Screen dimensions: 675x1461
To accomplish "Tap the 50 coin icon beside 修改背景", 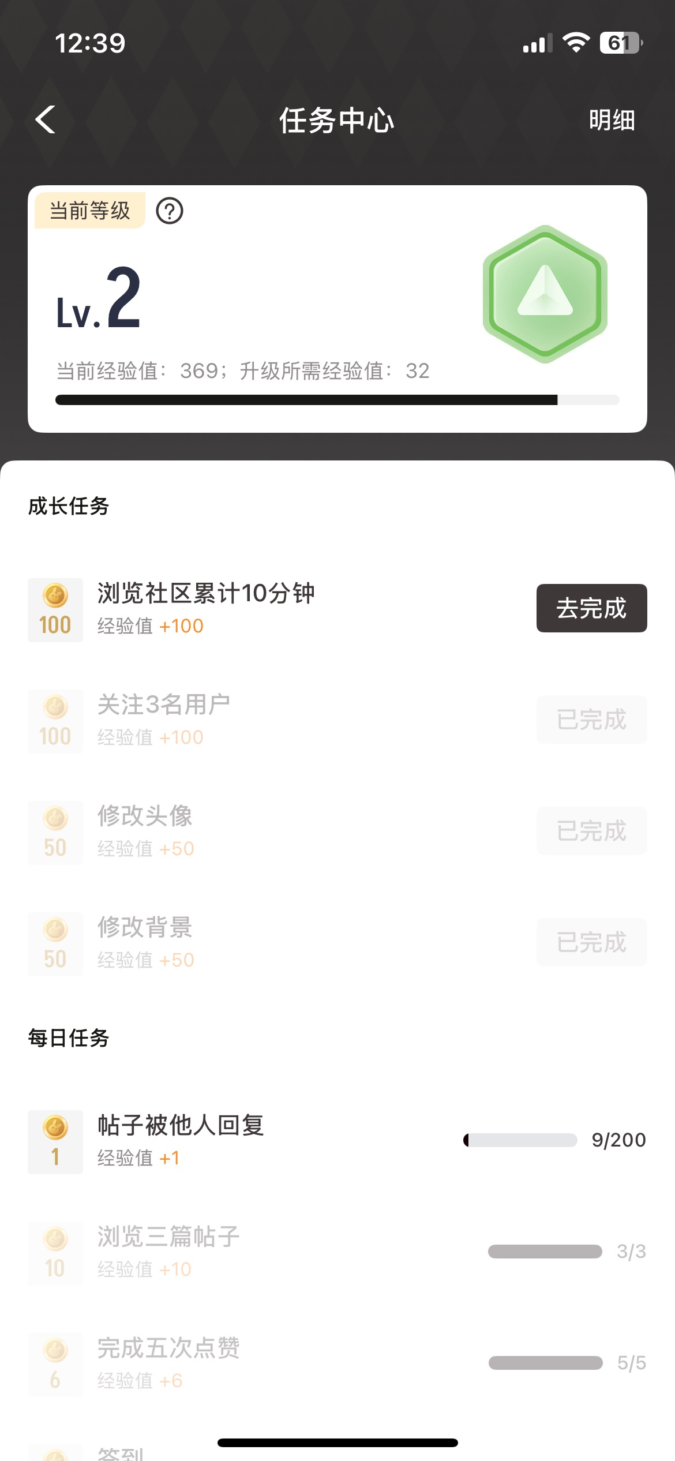I will click(x=55, y=944).
